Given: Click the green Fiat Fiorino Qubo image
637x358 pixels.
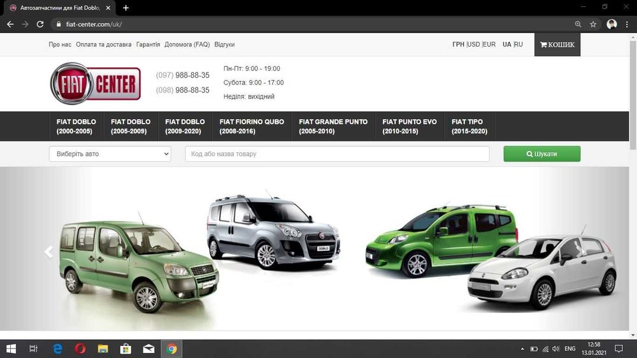Looking at the screenshot, I should pos(441,240).
